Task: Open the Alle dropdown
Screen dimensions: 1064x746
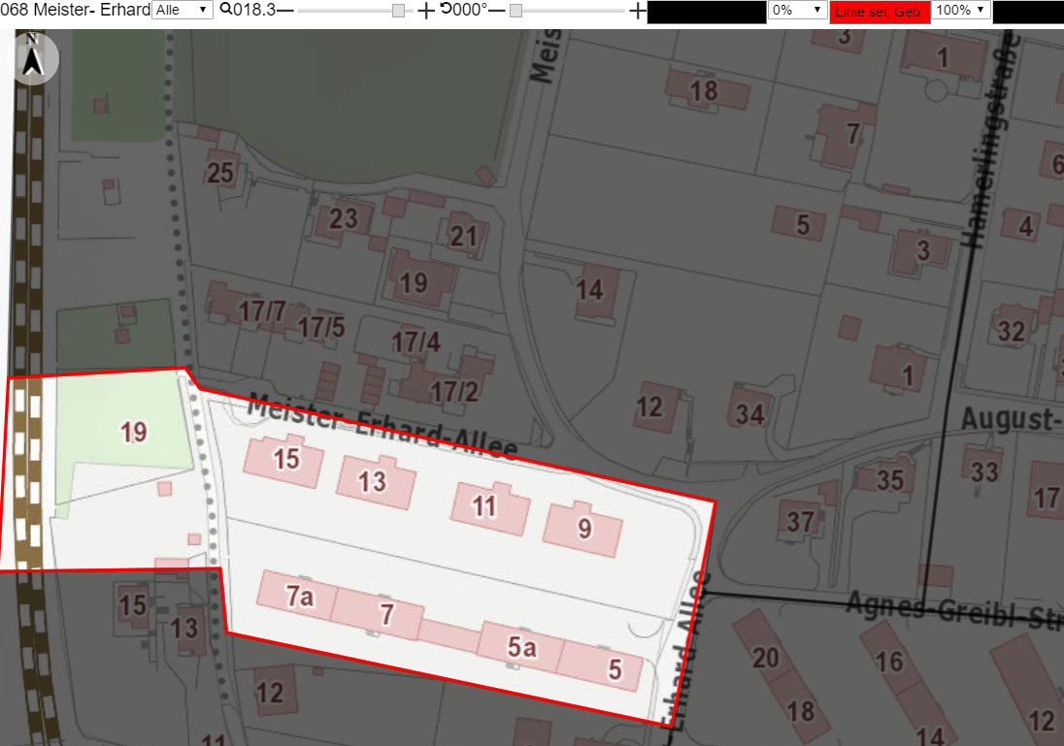Action: pos(183,10)
